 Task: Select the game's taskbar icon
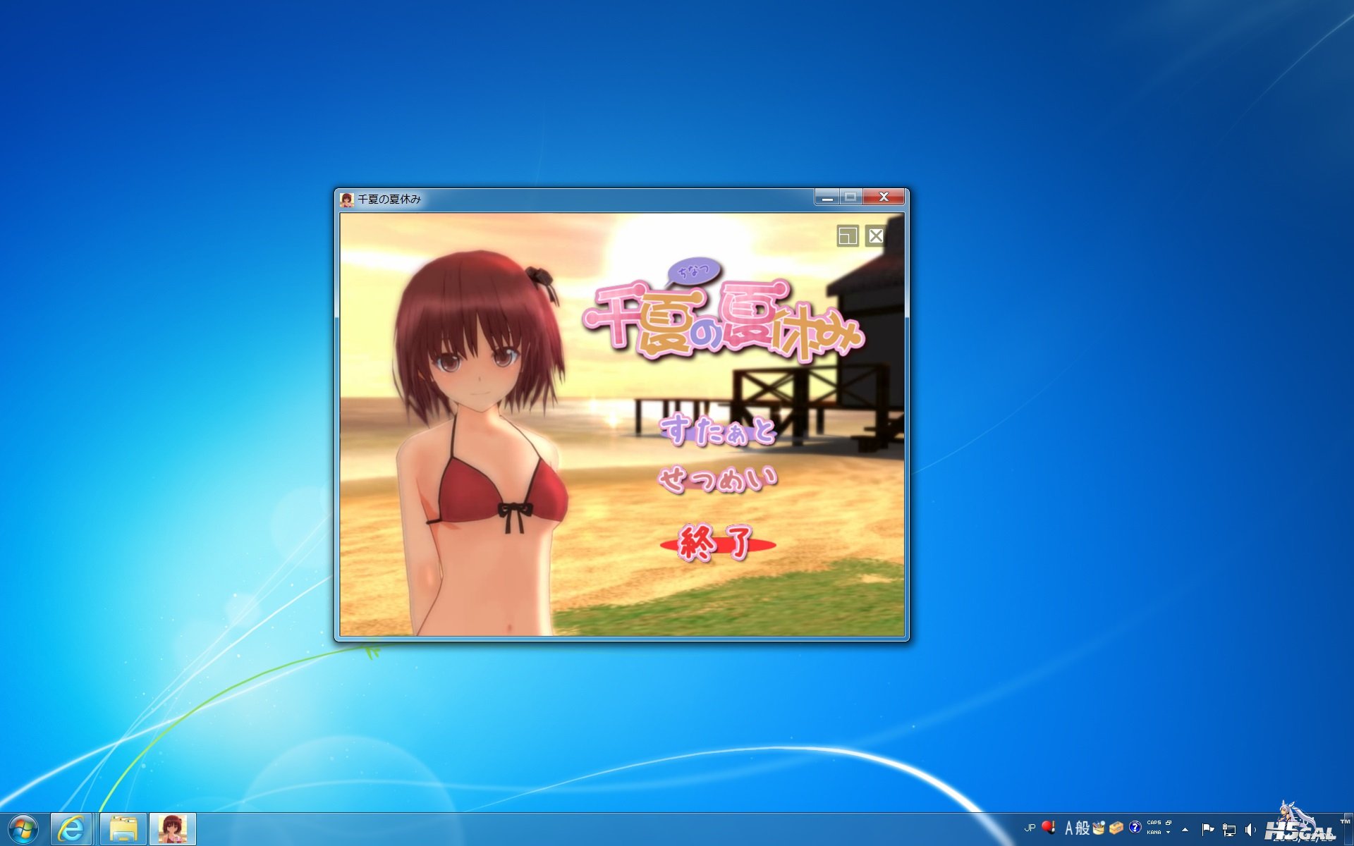coord(172,829)
